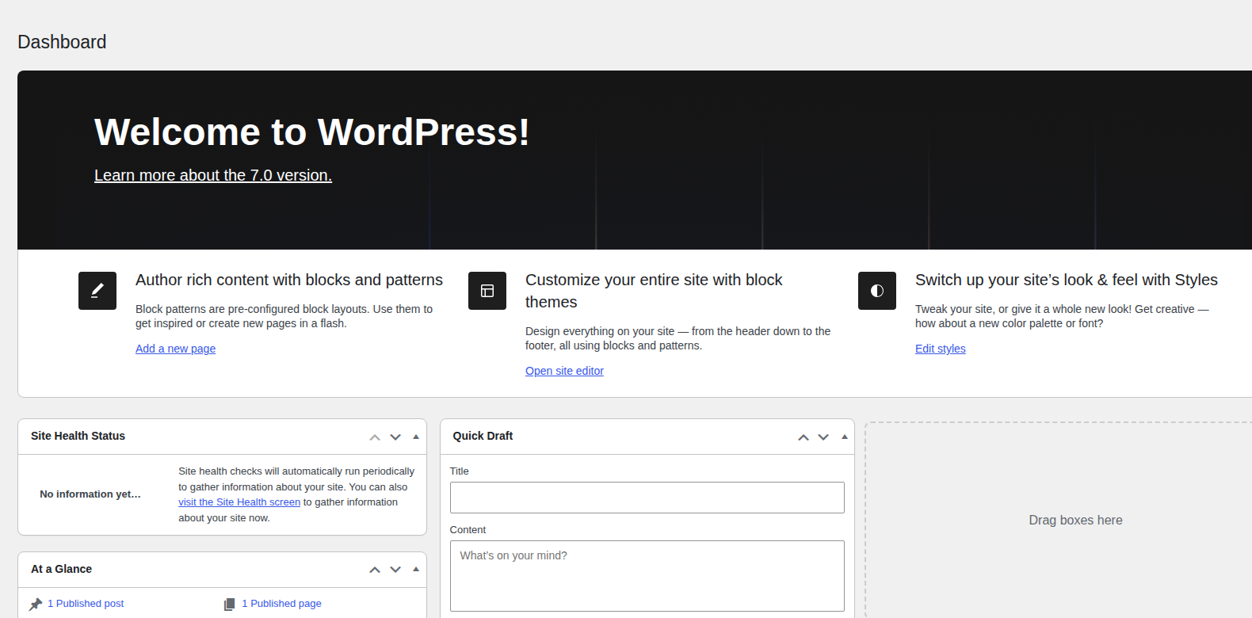The height and width of the screenshot is (618, 1252).
Task: Move At a Glance box up
Action: [x=375, y=570]
